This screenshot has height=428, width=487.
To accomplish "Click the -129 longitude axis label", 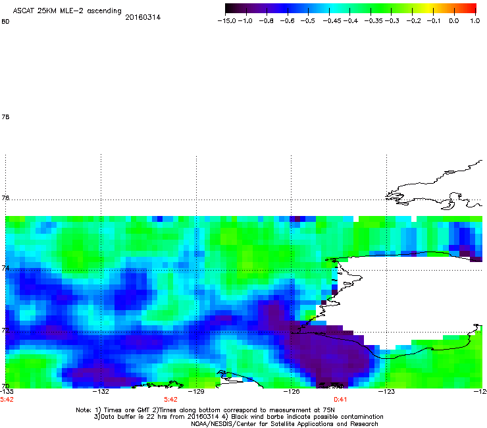I will [x=196, y=392].
